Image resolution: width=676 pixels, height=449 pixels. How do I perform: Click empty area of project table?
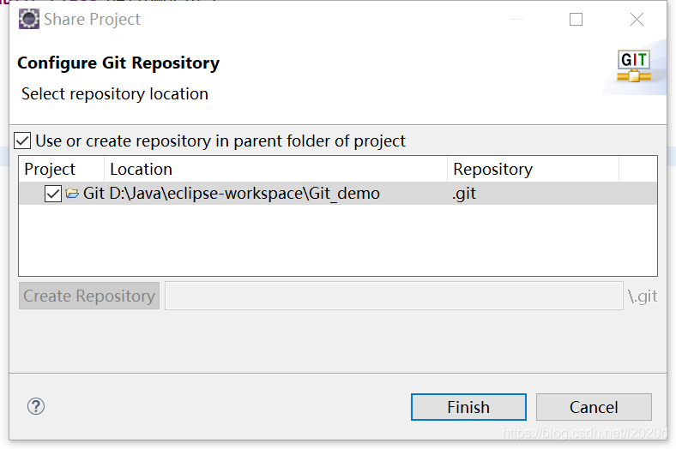(337, 240)
